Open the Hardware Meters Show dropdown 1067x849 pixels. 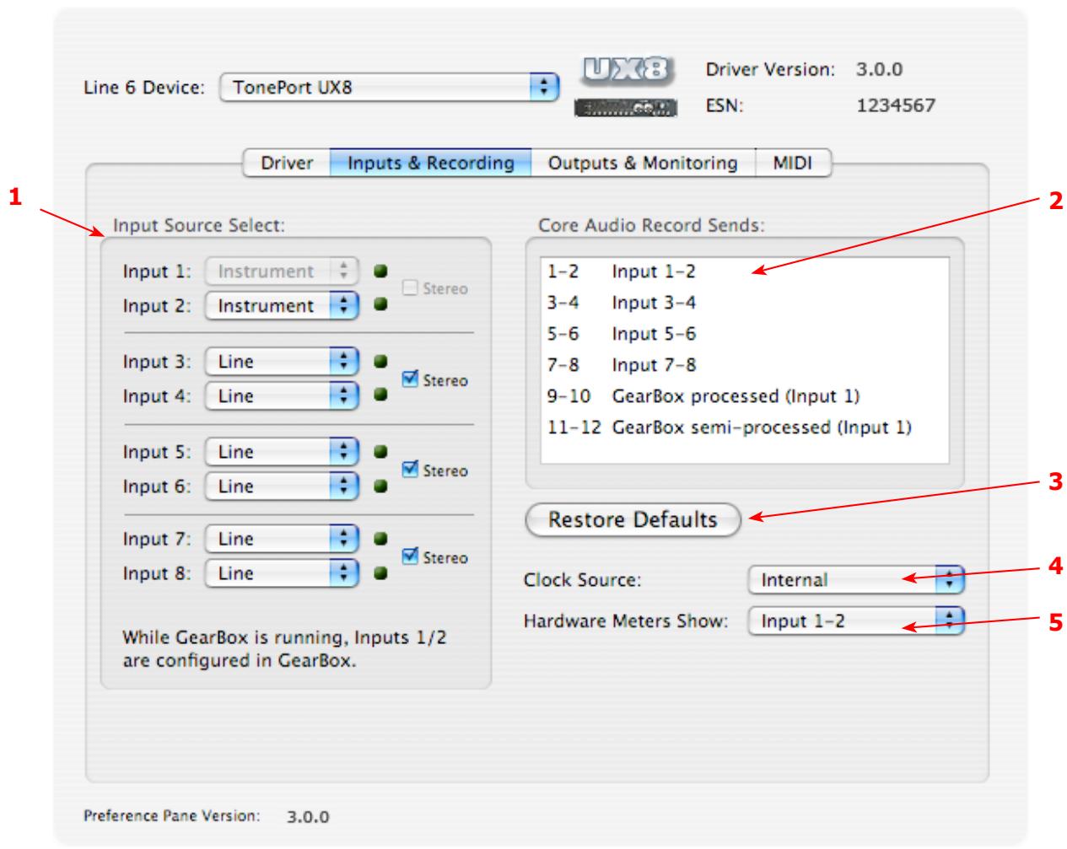tap(856, 621)
